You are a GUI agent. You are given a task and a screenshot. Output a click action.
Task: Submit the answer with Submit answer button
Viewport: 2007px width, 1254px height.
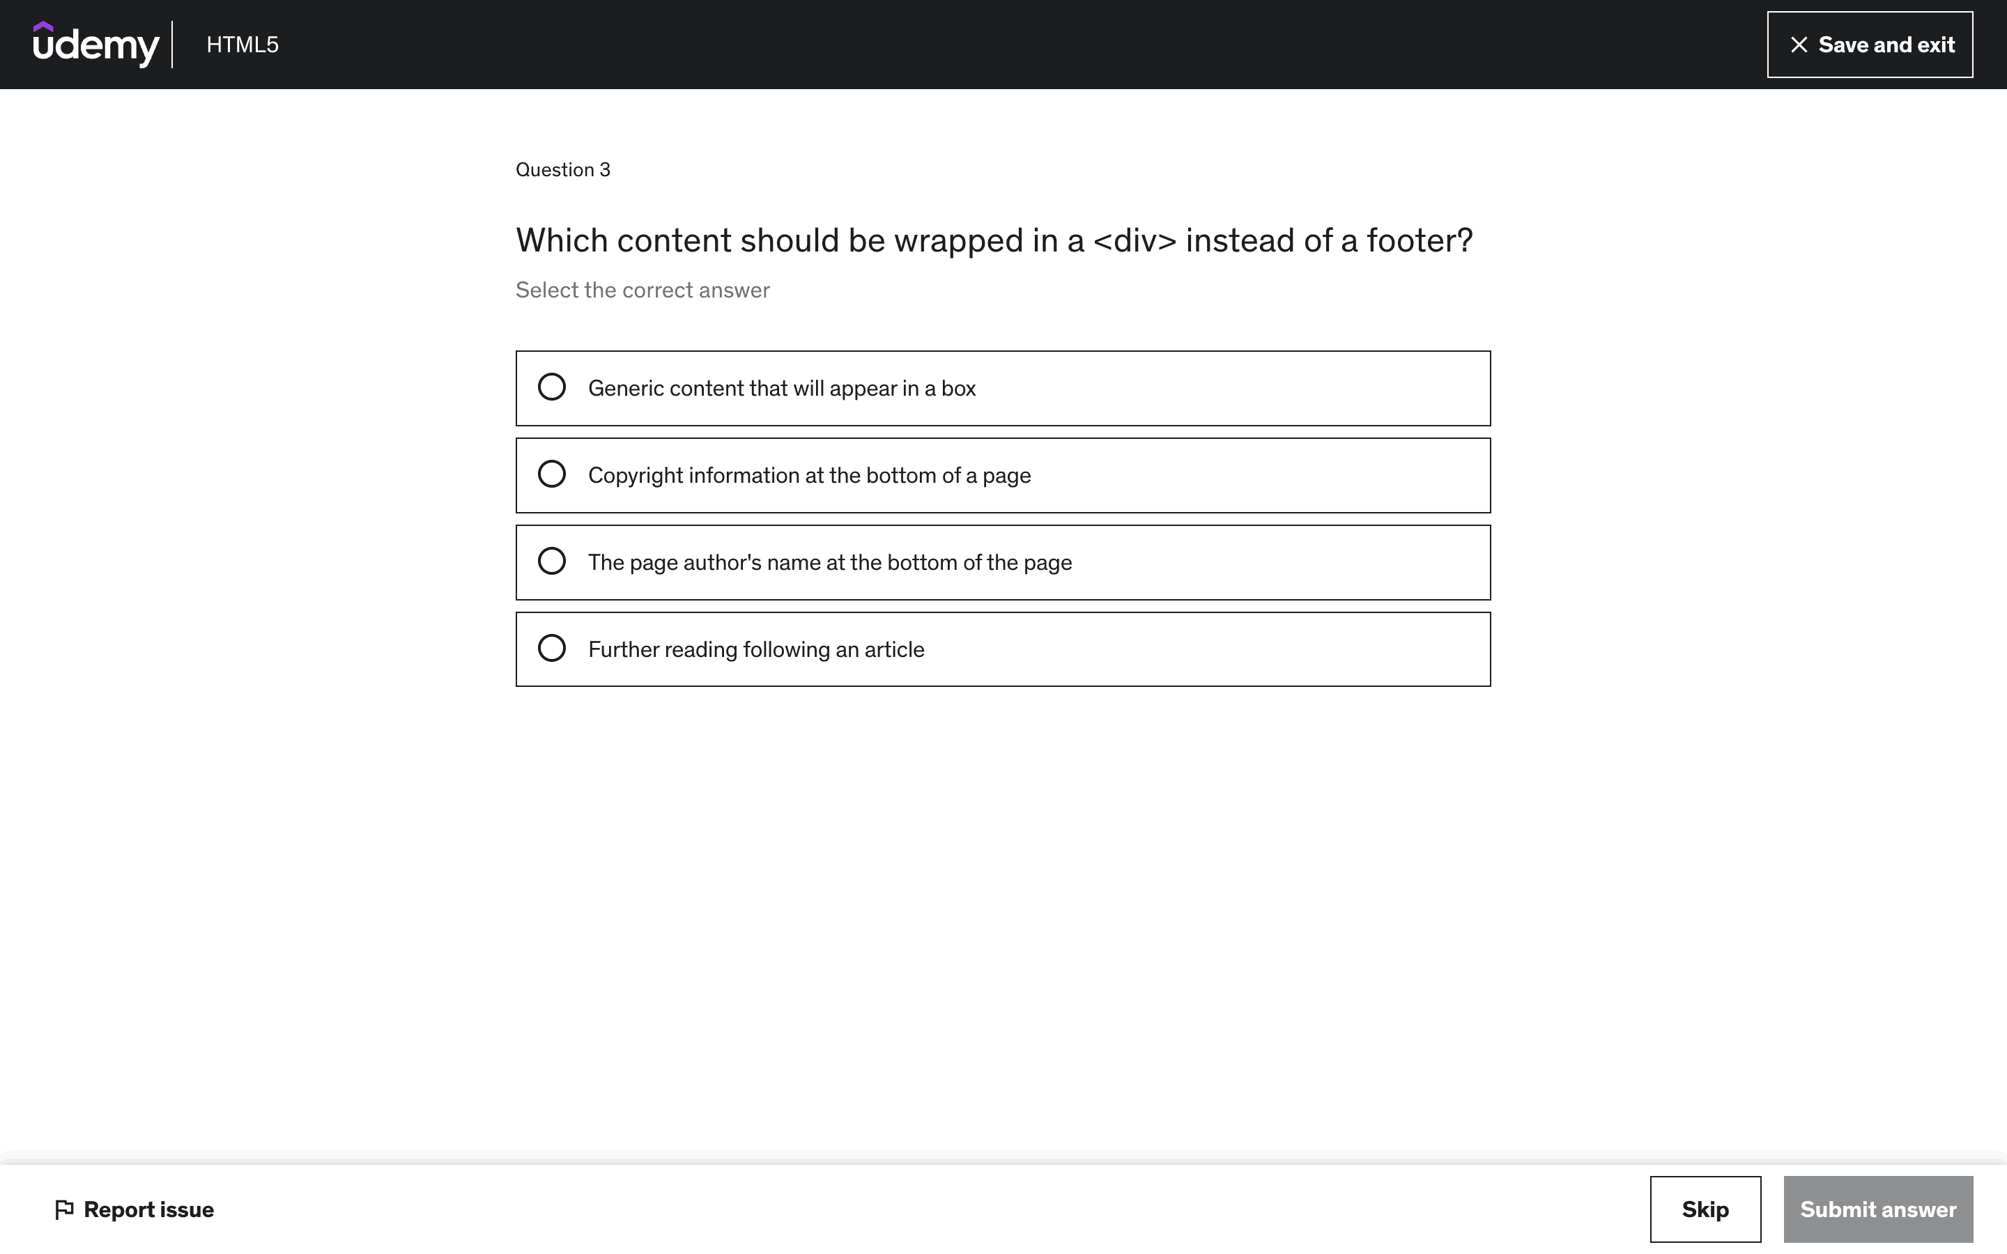1877,1209
